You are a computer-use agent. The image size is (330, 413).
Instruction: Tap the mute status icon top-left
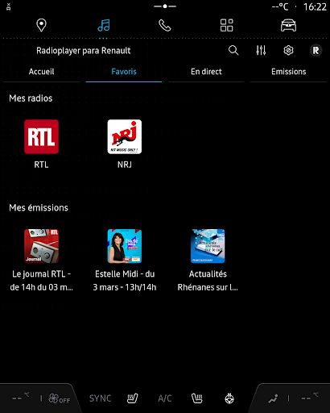(8, 6)
